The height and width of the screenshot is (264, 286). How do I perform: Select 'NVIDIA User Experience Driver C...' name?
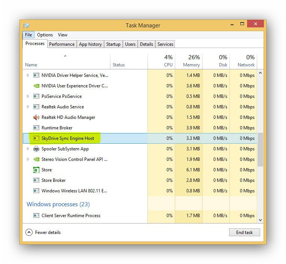click(x=74, y=86)
